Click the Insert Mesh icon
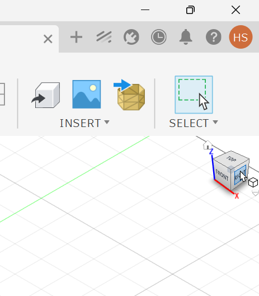This screenshot has width=259, height=296. pos(129,95)
